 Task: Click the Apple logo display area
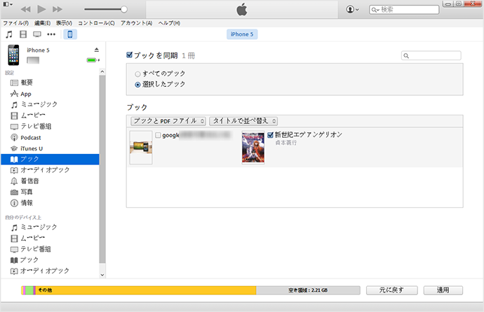242,9
